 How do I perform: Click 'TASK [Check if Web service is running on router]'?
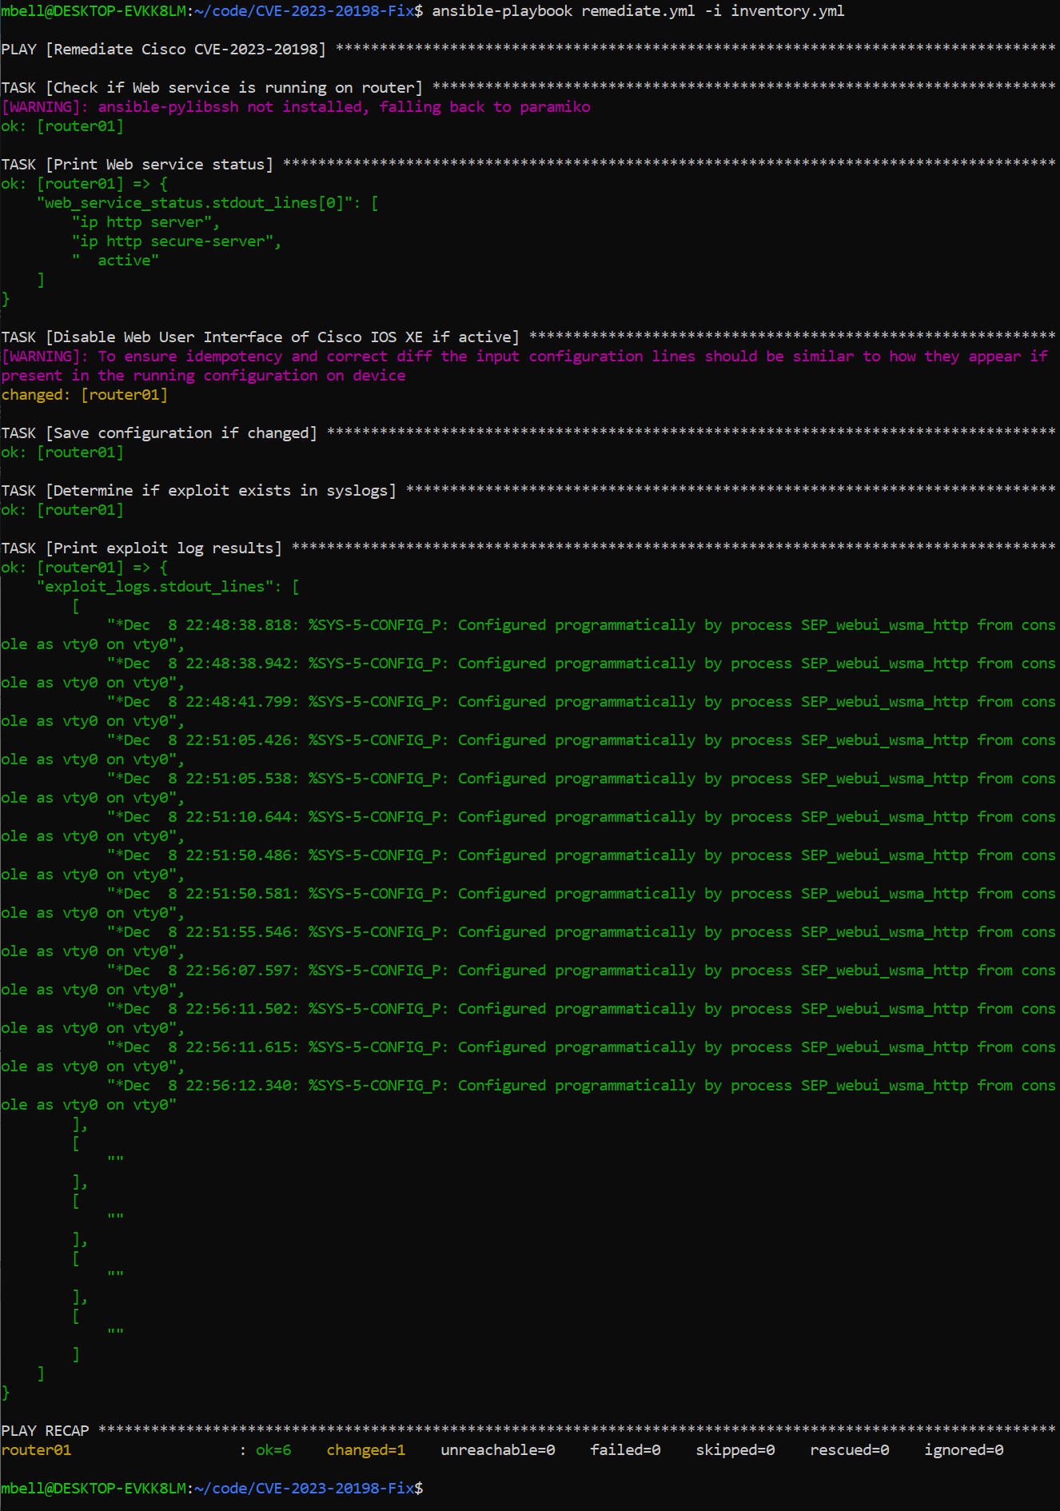point(212,88)
